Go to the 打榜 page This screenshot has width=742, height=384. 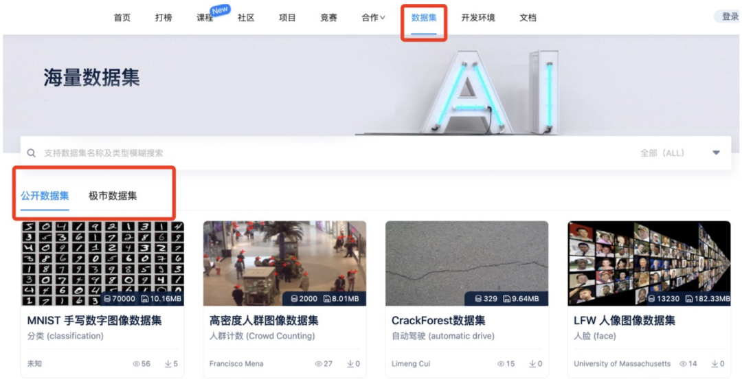[164, 18]
